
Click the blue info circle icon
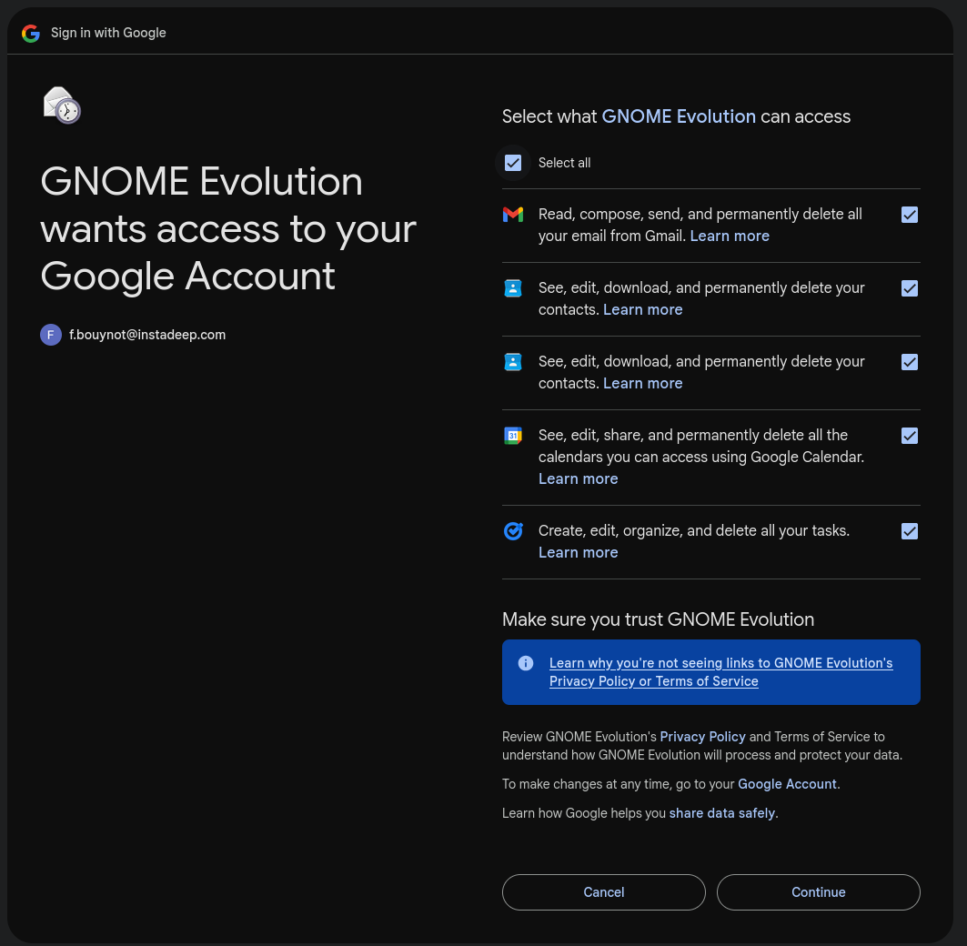tap(526, 663)
